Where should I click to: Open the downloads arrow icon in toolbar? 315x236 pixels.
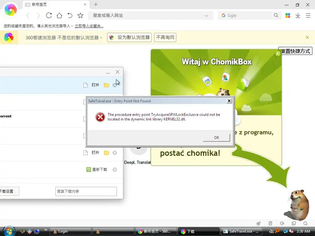coord(298,15)
